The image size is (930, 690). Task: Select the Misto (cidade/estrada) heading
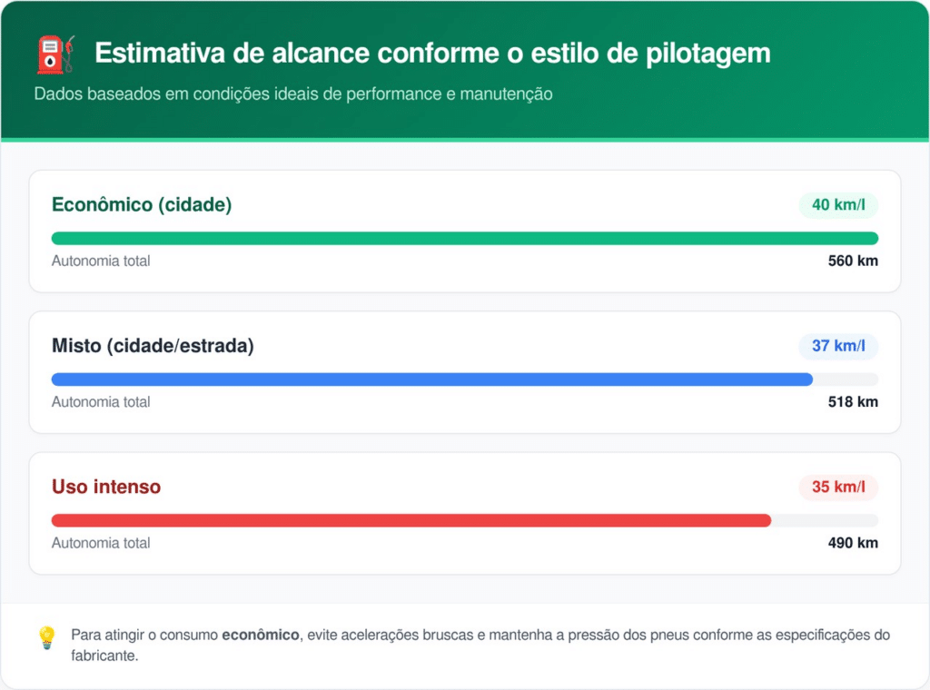[x=153, y=346]
